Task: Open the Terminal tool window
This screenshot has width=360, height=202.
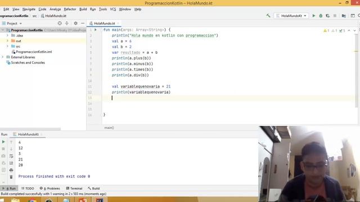Action: pyautogui.click(x=74, y=189)
